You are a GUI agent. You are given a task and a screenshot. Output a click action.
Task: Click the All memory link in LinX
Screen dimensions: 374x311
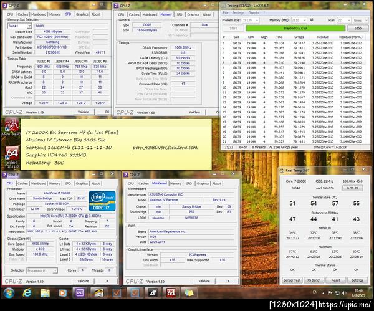[311, 20]
